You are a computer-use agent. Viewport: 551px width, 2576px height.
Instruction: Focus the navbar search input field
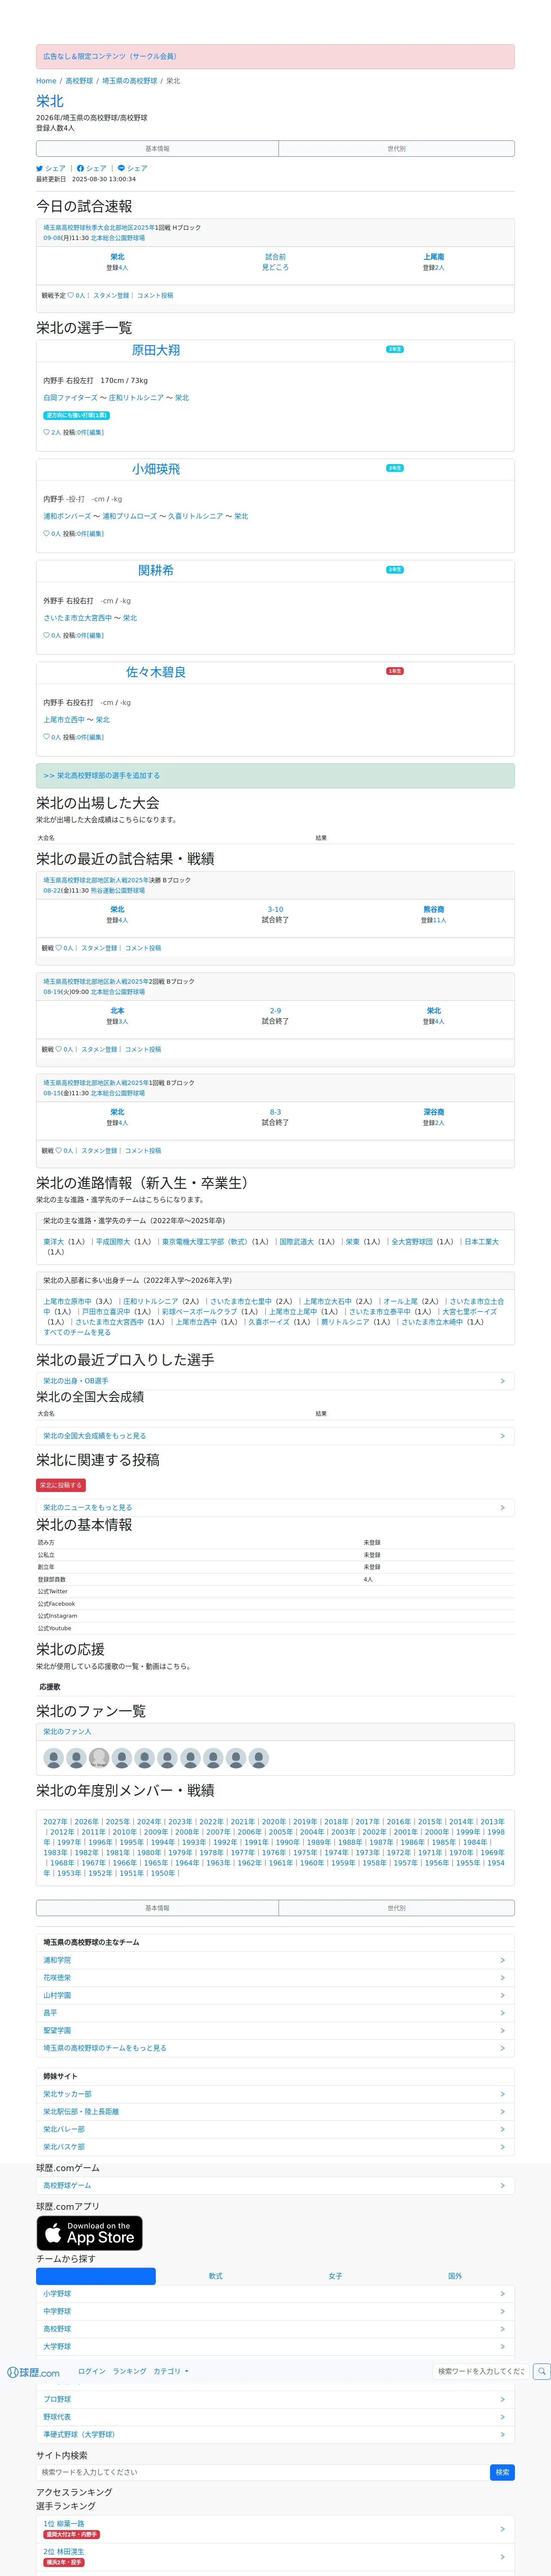click(x=481, y=2371)
